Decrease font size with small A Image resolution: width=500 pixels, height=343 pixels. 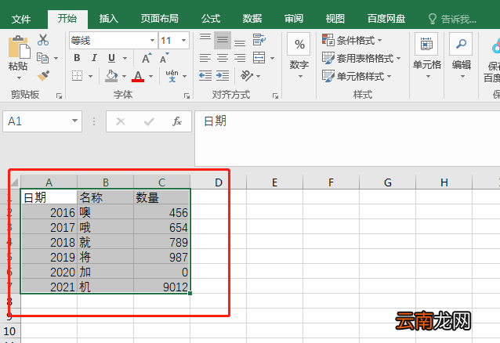(x=164, y=58)
